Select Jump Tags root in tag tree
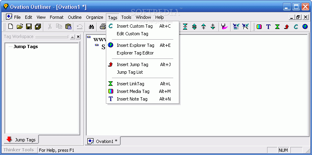This screenshot has height=155, width=312. coord(26,47)
